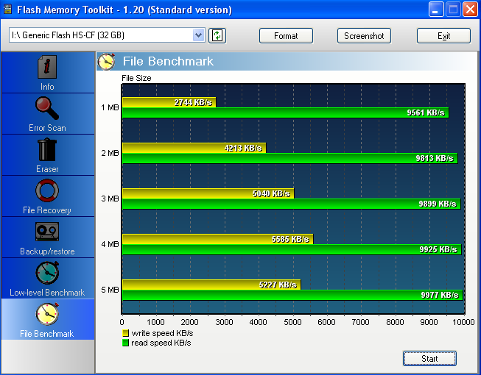Open the File Recovery lifebuoy icon
This screenshot has height=375, width=481.
[47, 190]
